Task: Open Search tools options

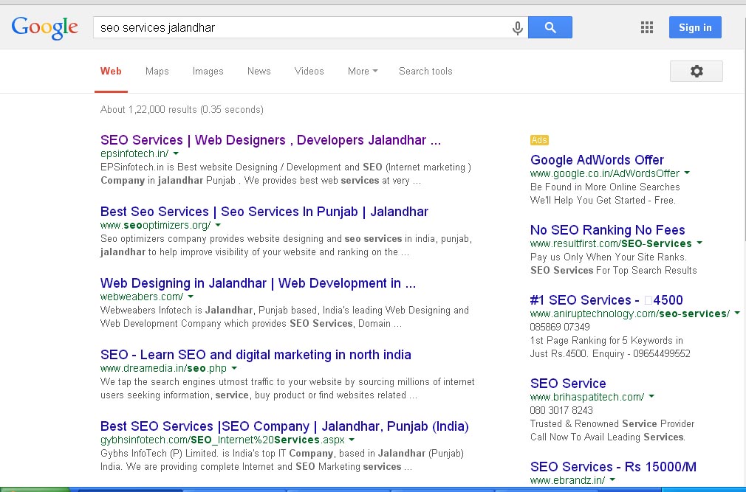Action: point(425,72)
